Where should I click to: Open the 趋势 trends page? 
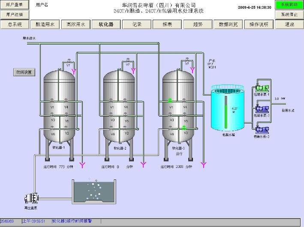click(198, 24)
